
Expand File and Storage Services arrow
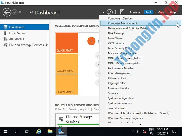[x=47, y=45]
